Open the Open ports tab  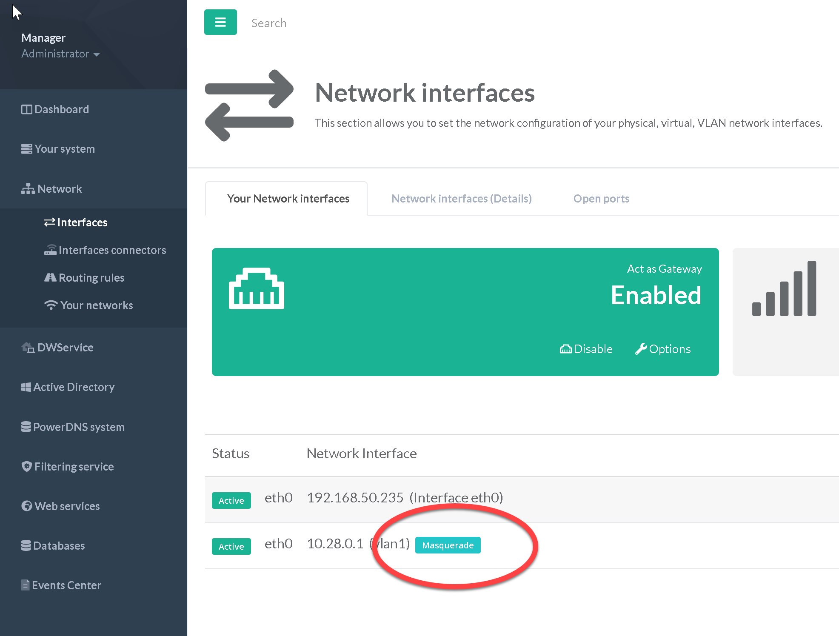point(601,199)
